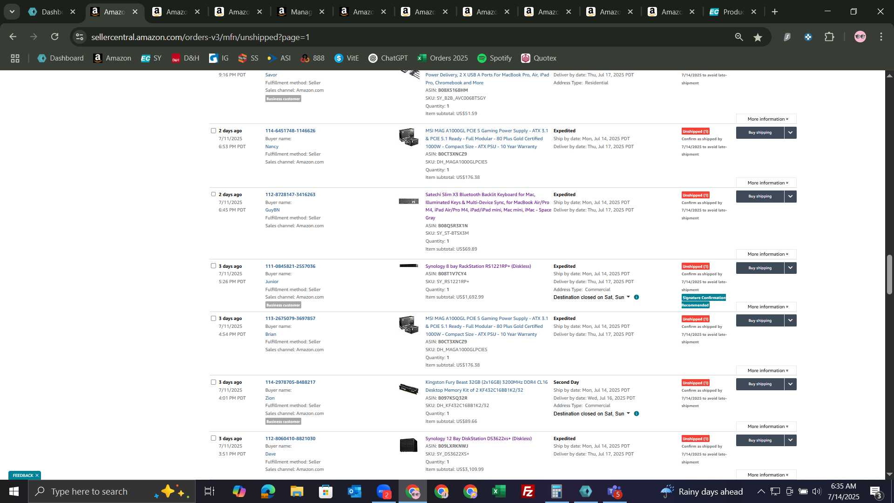Open Outlook from the taskbar

[x=354, y=491]
